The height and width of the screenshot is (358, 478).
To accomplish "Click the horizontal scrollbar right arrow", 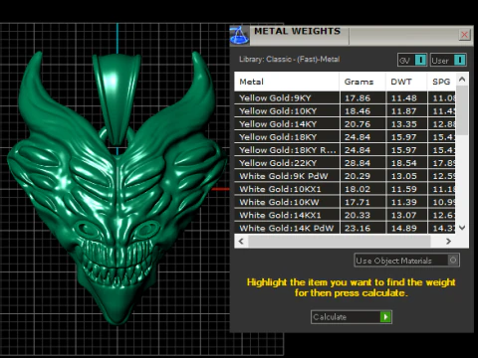I will coord(448,242).
